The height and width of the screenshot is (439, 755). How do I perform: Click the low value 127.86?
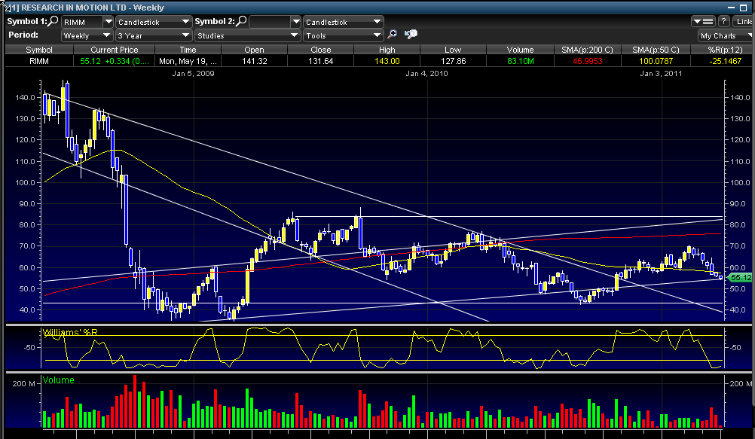tap(453, 61)
